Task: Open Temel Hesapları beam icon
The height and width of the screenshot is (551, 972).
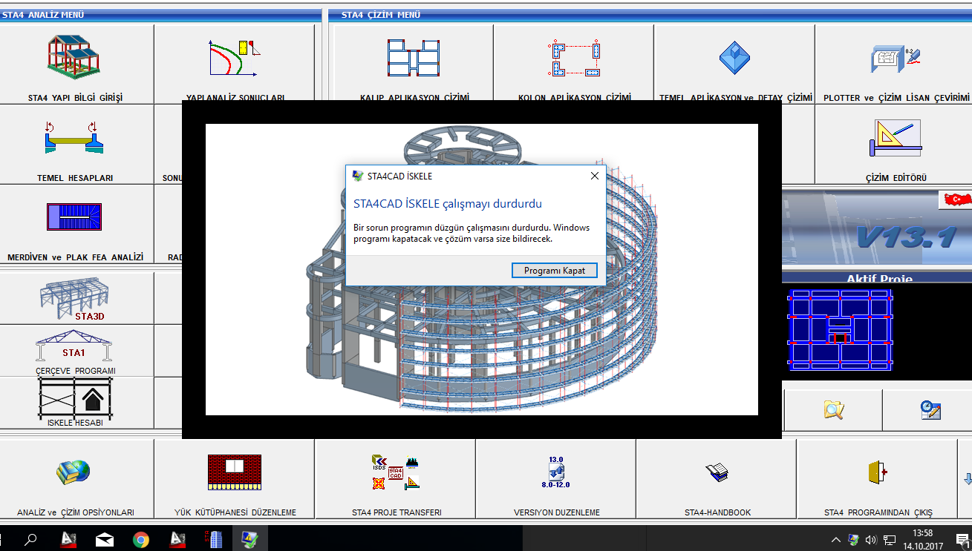Action: point(74,139)
